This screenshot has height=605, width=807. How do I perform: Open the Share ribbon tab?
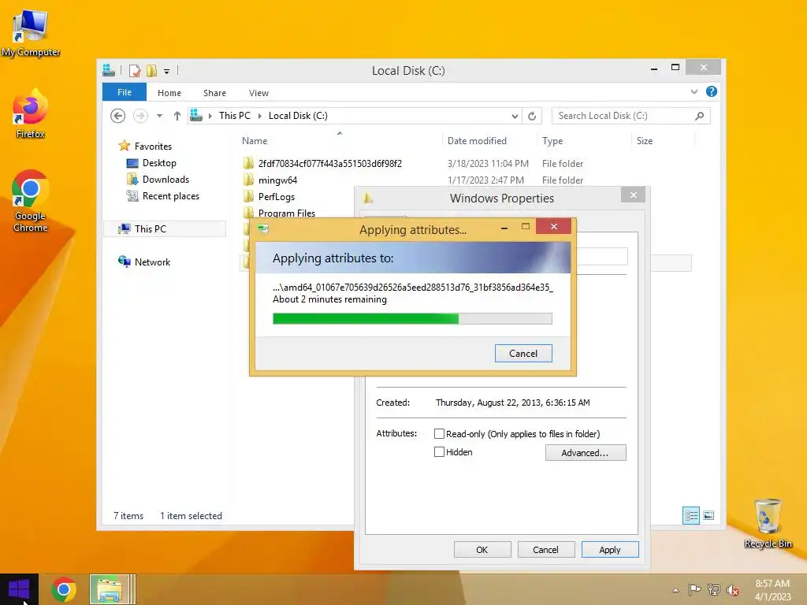point(214,93)
